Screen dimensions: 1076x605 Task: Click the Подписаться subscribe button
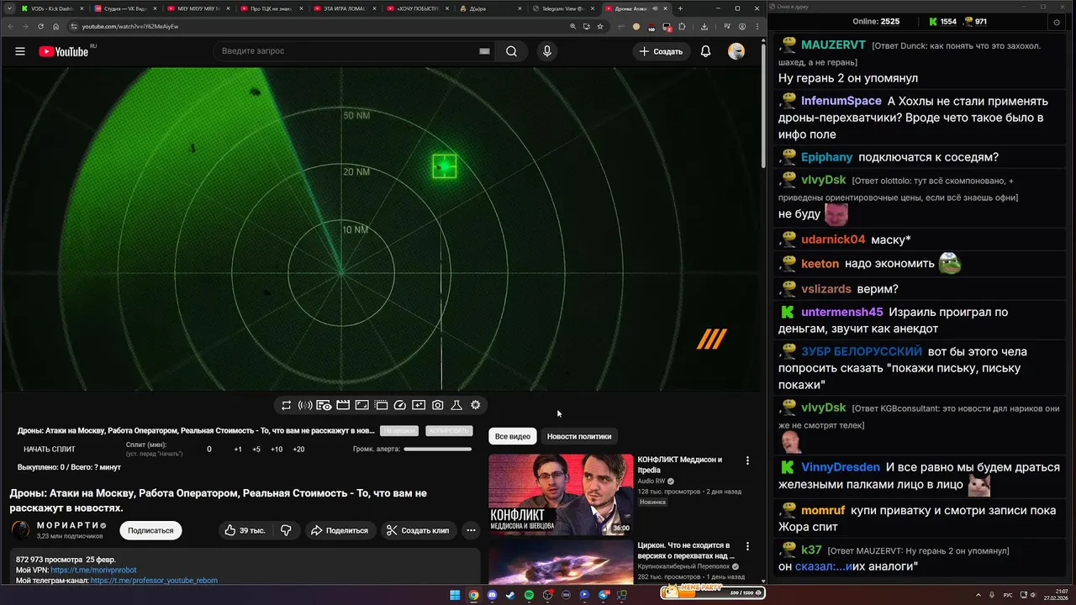(150, 530)
